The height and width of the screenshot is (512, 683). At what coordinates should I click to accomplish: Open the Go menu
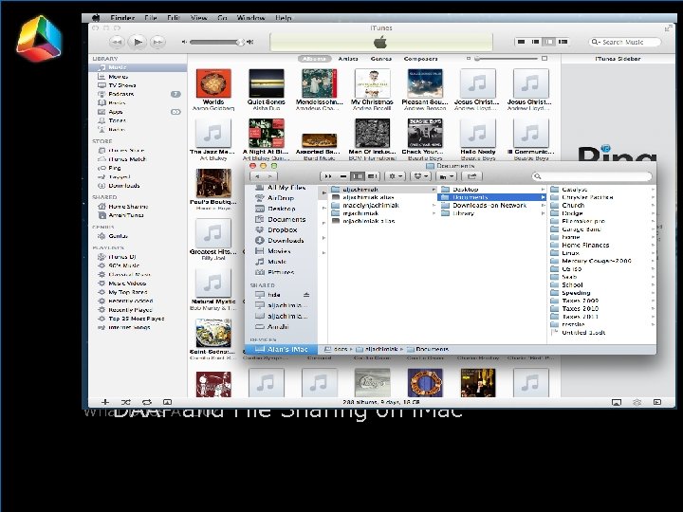(222, 18)
